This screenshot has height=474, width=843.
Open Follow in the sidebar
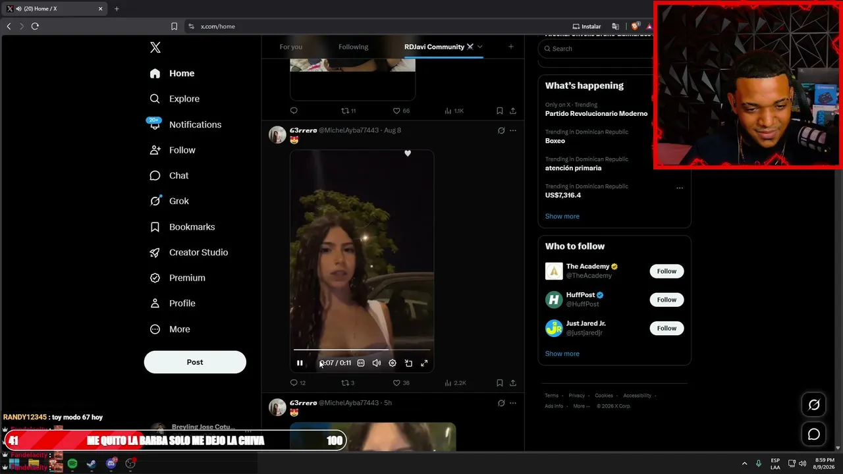pyautogui.click(x=173, y=150)
